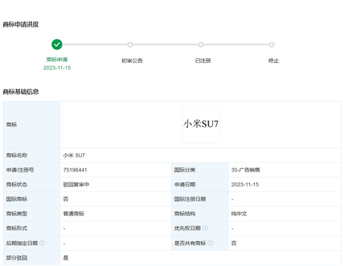Click the 国际注册日期 field label
Image resolution: width=343 pixels, height=266 pixels.
(x=190, y=199)
